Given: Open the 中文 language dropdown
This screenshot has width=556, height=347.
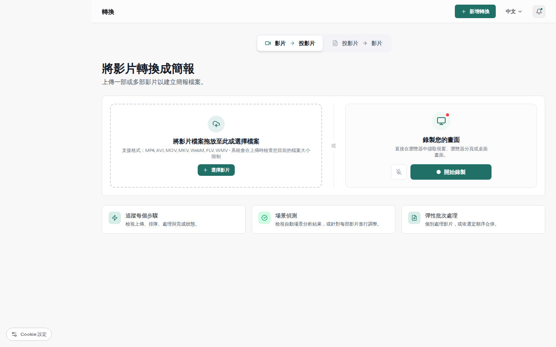Looking at the screenshot, I should [514, 12].
